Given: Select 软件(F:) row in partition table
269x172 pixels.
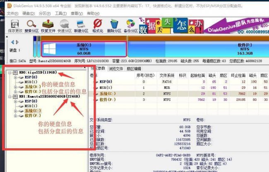Looking at the screenshot, I should (179, 100).
